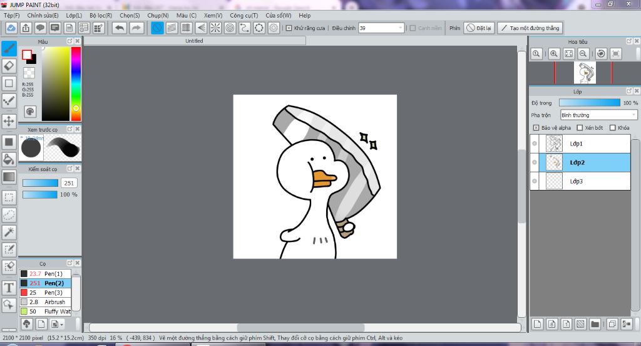Select the Airbrush brush preset
Viewport: 641px width, 346px height.
(45, 301)
